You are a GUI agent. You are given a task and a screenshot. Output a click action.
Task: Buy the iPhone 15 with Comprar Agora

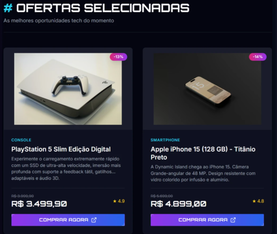[207, 220]
